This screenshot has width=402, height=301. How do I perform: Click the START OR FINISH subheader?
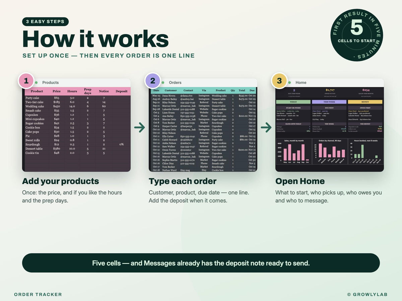pos(293,108)
